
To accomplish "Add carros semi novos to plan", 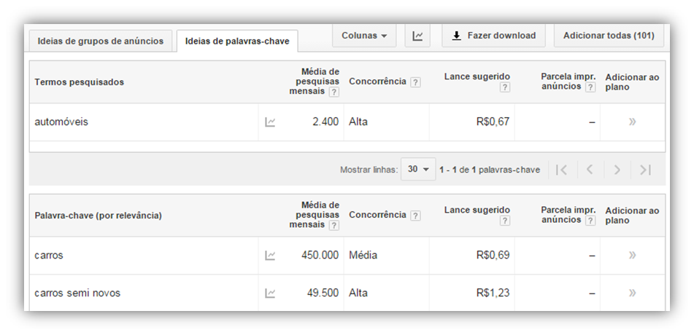I will tap(632, 293).
